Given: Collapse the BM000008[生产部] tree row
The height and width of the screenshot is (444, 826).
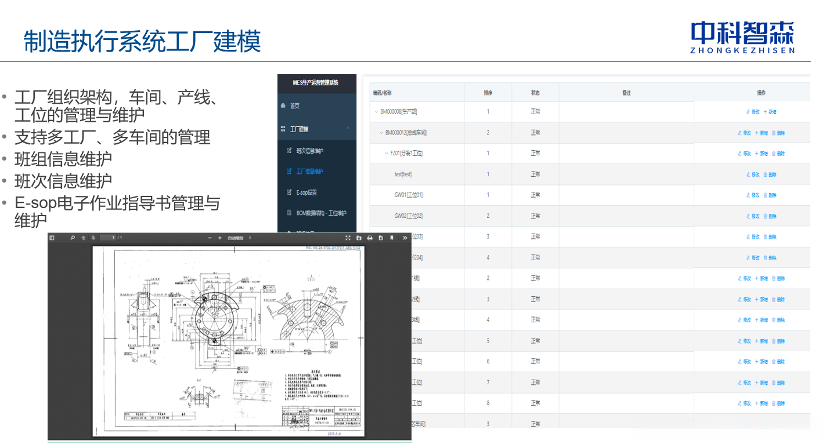Looking at the screenshot, I should (x=376, y=112).
